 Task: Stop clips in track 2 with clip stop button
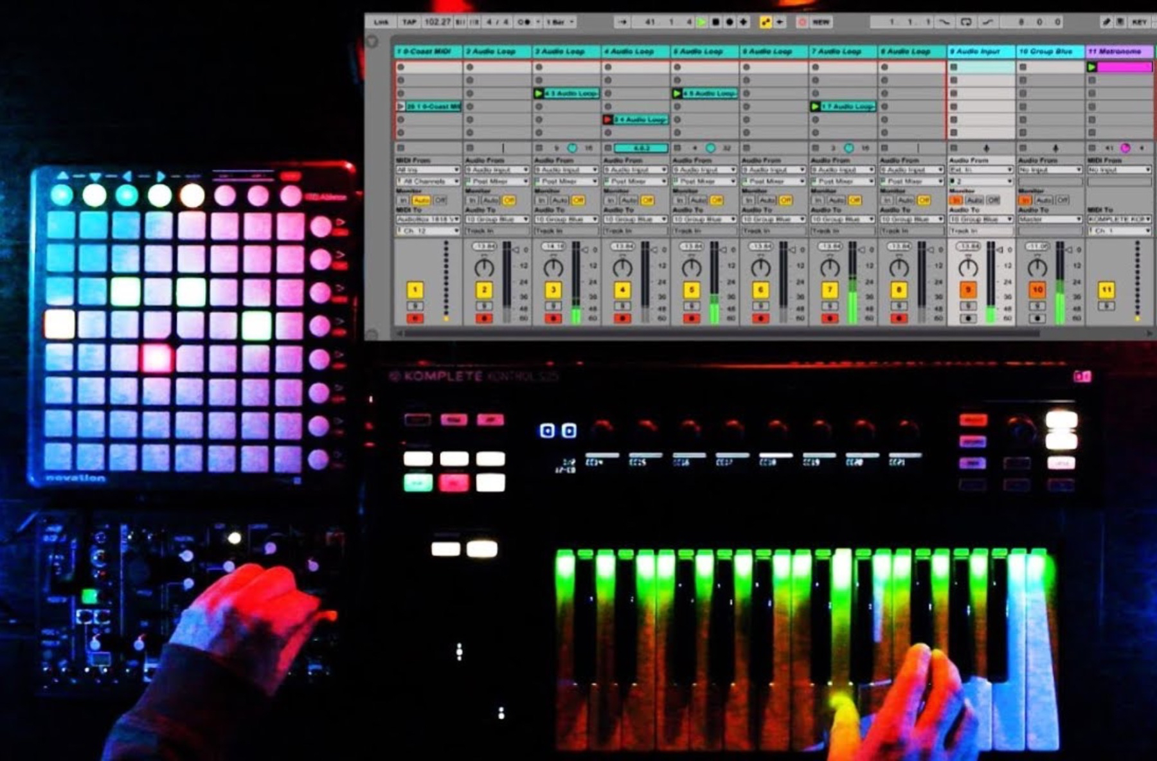tap(470, 148)
